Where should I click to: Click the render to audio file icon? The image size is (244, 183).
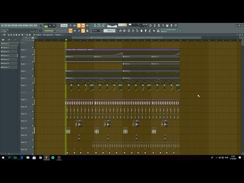click(172, 26)
